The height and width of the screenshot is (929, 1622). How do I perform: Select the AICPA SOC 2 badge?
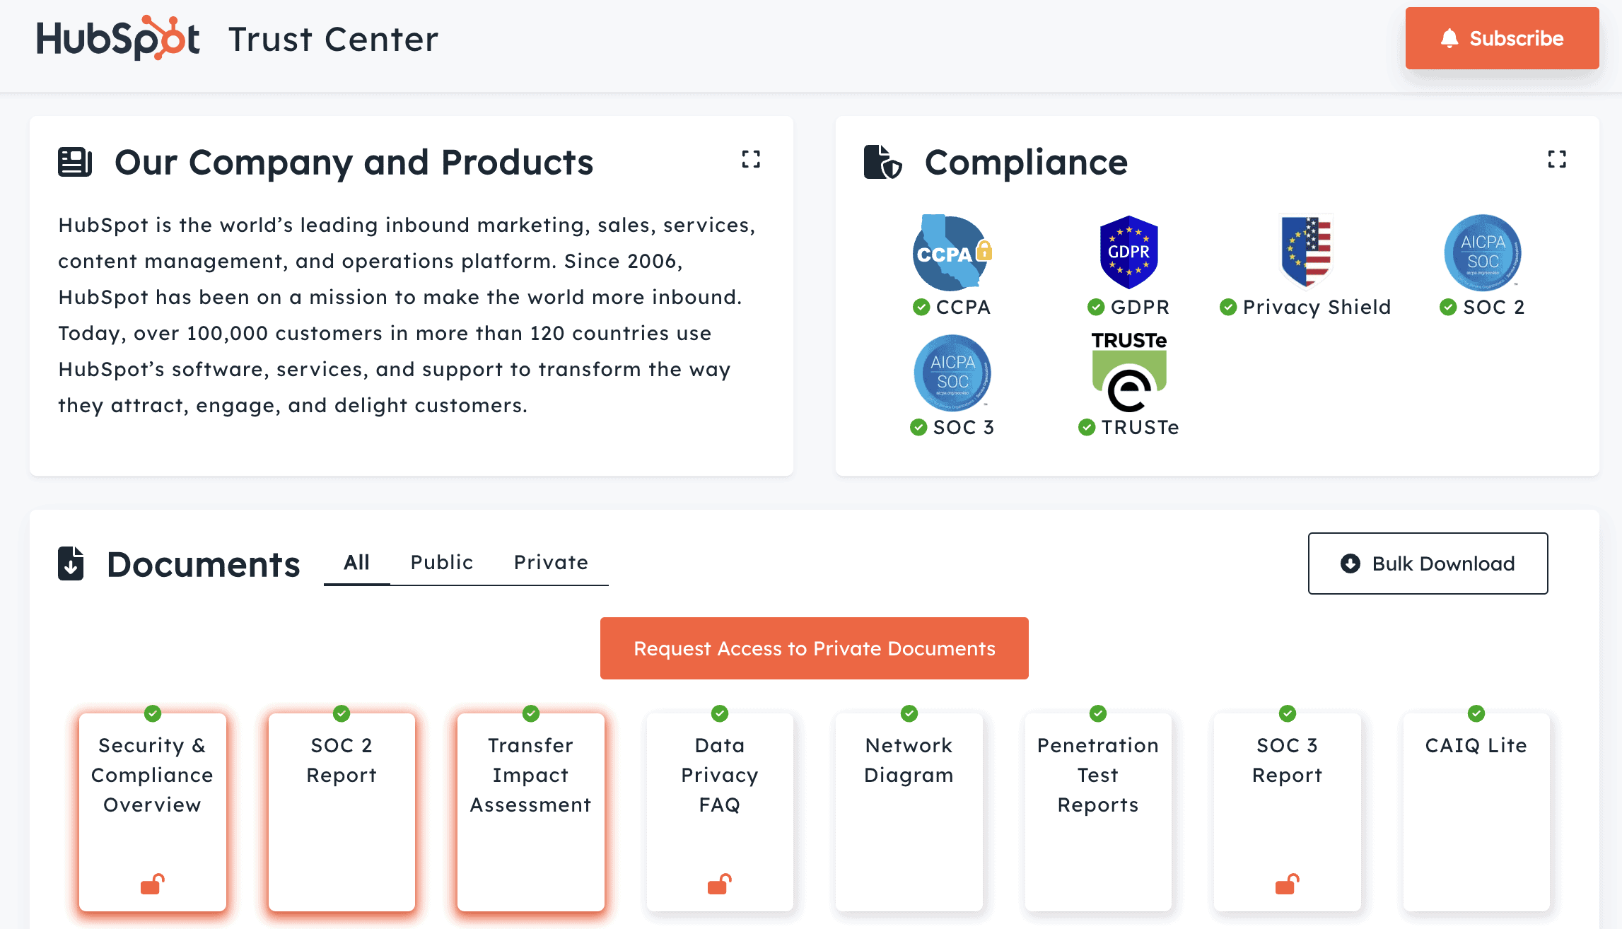coord(1482,253)
